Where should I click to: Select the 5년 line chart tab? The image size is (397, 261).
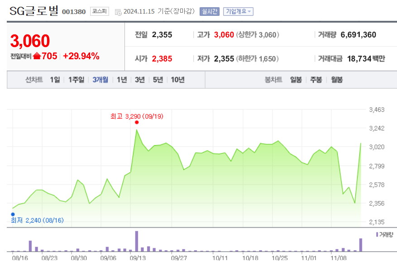[158, 80]
